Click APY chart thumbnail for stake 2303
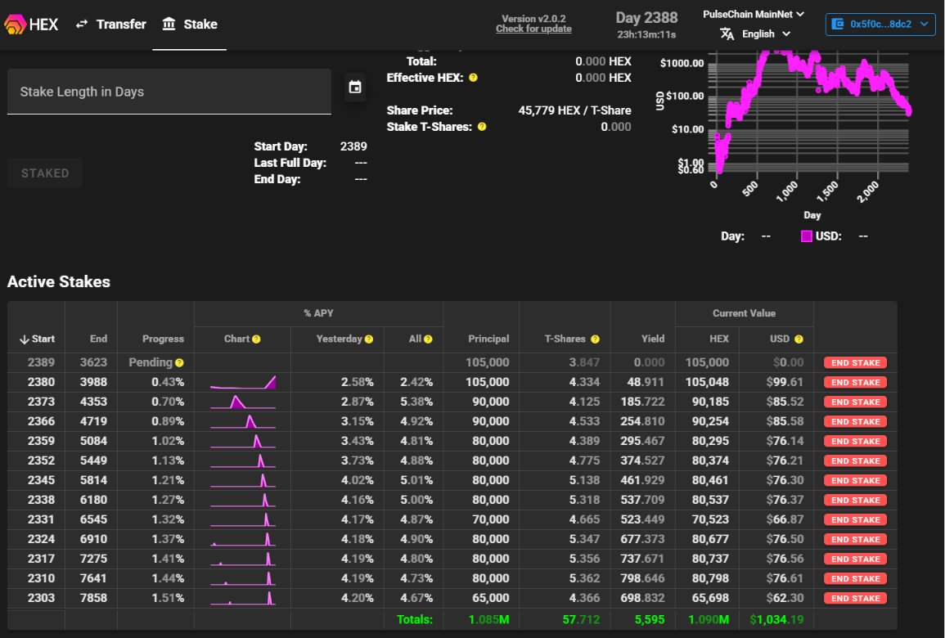Viewport: 945px width, 638px height. pos(243,598)
